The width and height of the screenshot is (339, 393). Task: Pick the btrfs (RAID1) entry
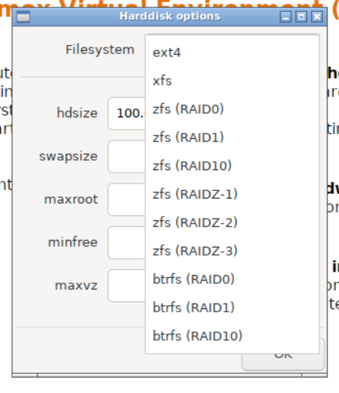tap(232, 307)
